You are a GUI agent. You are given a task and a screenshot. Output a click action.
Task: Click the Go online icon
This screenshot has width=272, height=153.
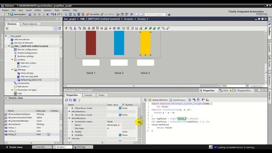tap(88, 14)
